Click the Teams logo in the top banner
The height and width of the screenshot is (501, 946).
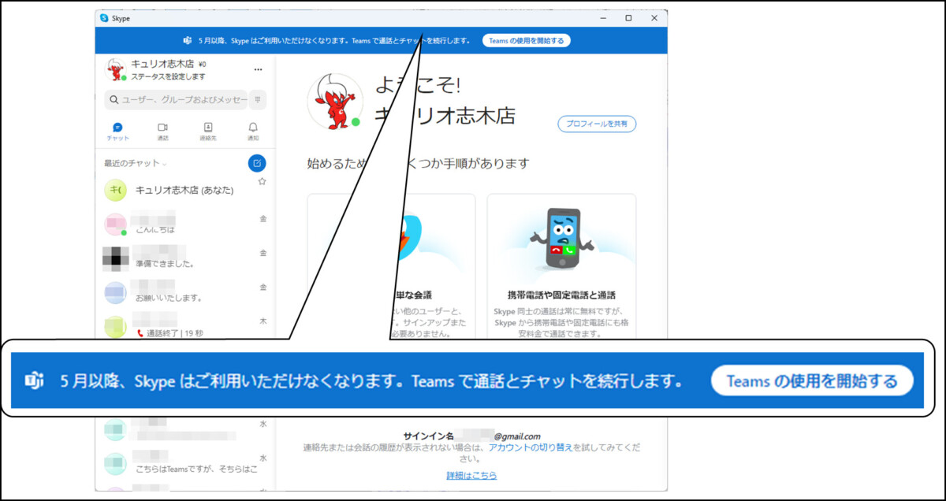click(188, 40)
